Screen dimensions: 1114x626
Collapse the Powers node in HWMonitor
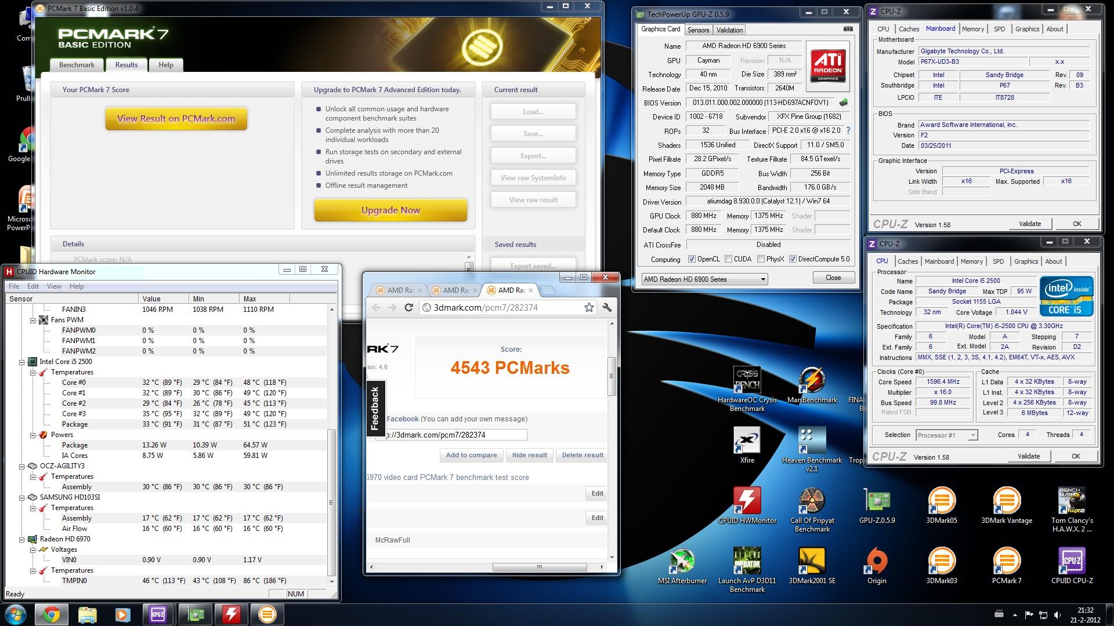(33, 435)
